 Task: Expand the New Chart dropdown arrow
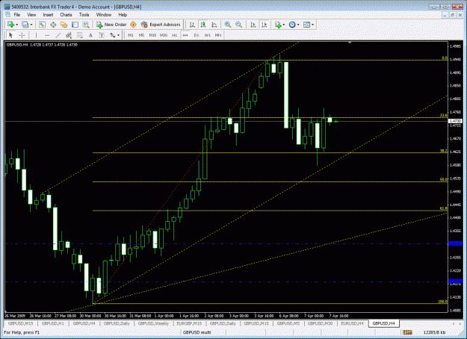click(16, 25)
